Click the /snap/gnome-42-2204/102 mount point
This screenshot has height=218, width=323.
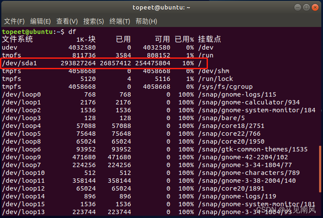click(x=243, y=157)
